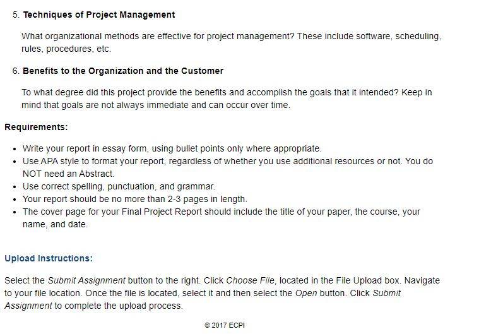Click the list number 6 marker
Image resolution: width=491 pixels, height=334 pixels.
16,71
